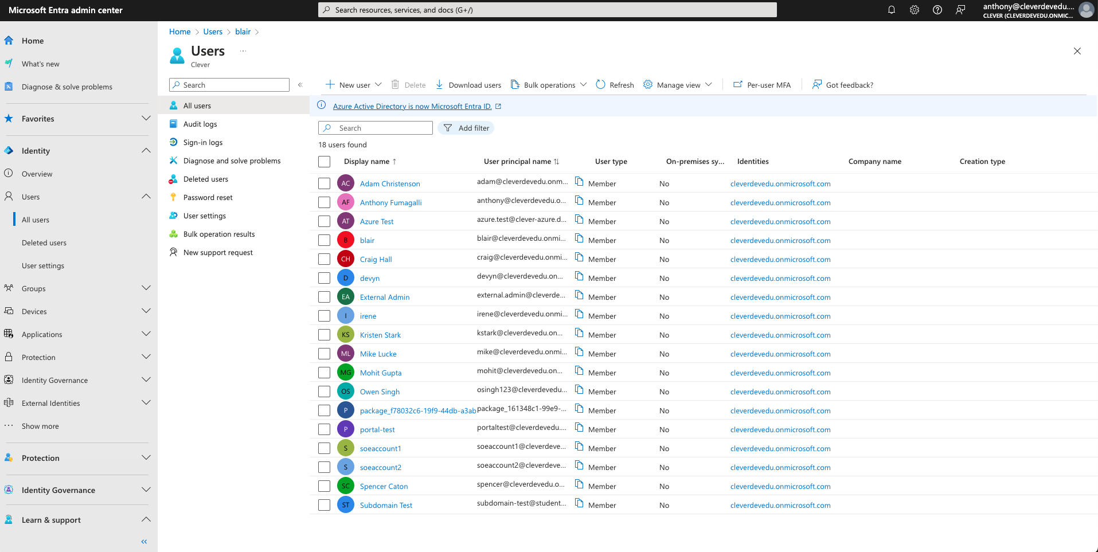
Task: Open Deleted users in blade menu
Action: tap(206, 179)
